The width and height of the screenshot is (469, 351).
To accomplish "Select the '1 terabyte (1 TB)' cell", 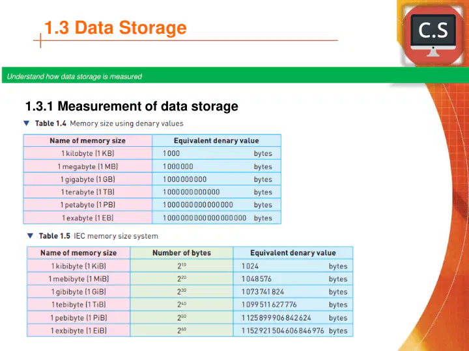I will coord(88,192).
